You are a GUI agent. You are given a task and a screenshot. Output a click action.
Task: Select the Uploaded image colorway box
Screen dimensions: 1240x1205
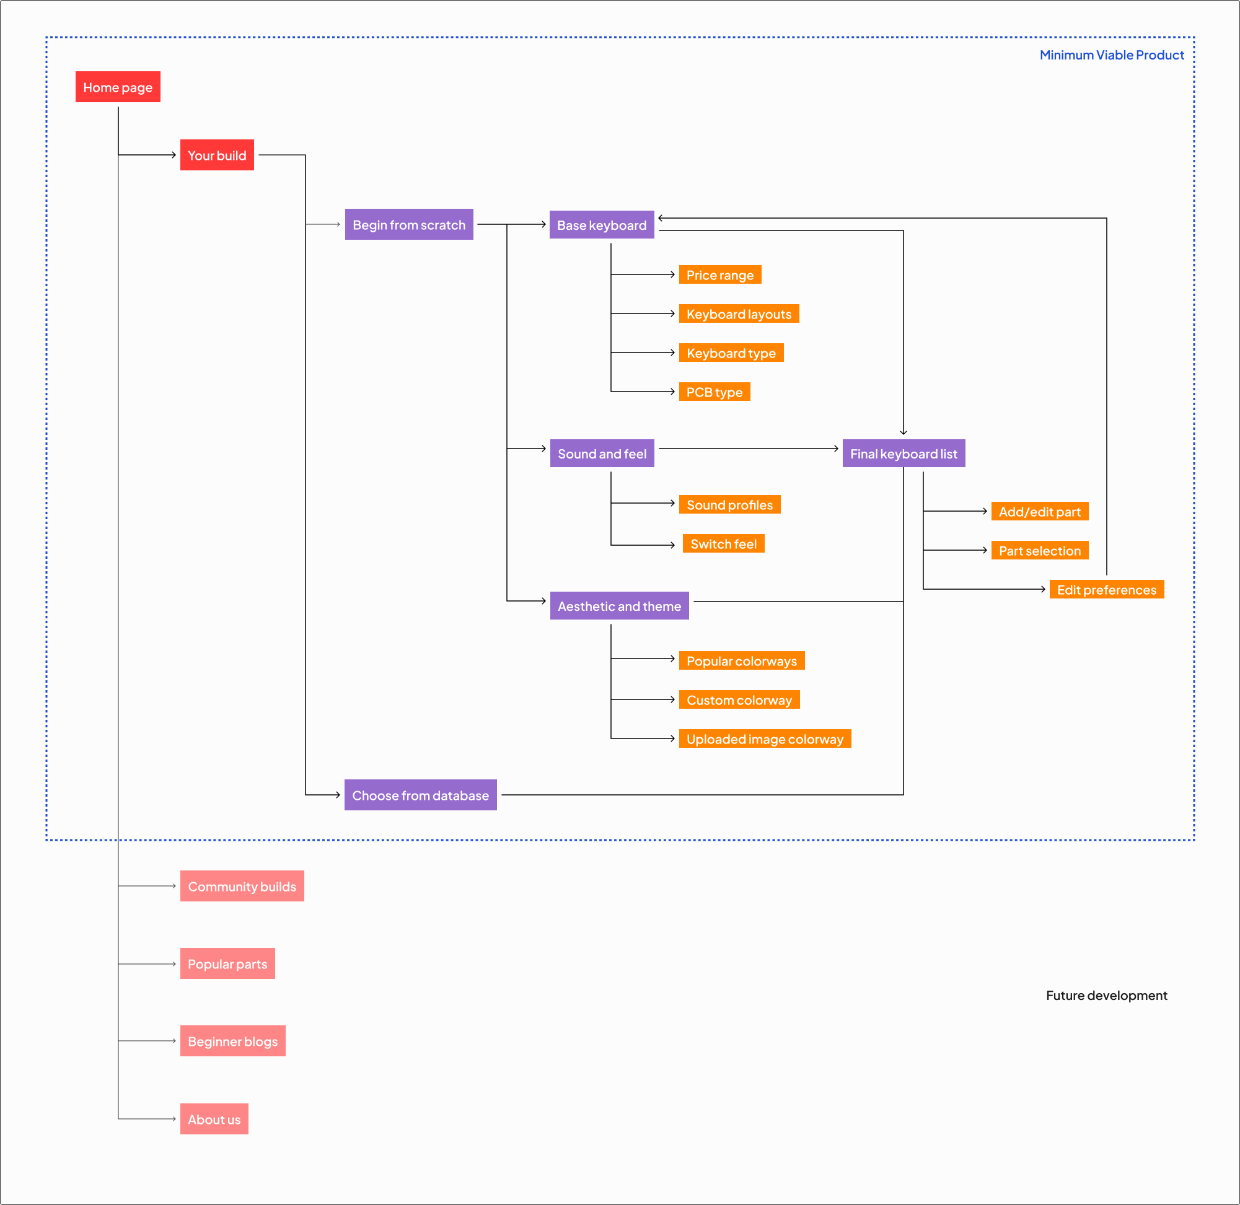[765, 738]
